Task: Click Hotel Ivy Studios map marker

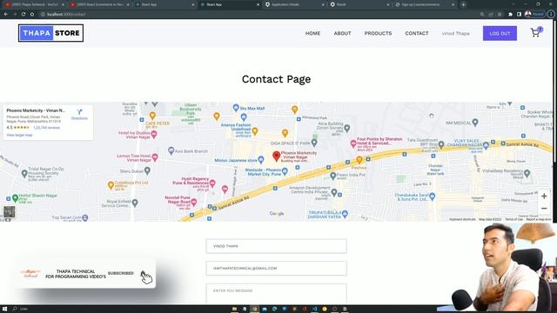Action: click(154, 135)
